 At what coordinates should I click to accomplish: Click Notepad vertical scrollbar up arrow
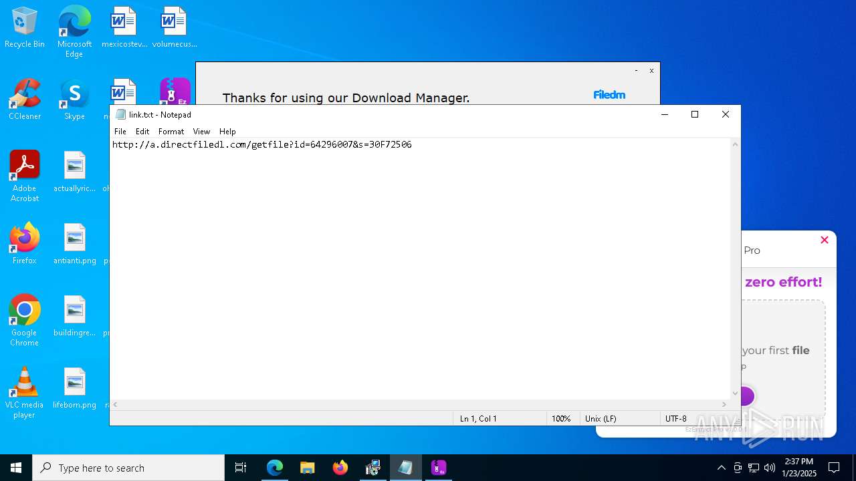[735, 144]
